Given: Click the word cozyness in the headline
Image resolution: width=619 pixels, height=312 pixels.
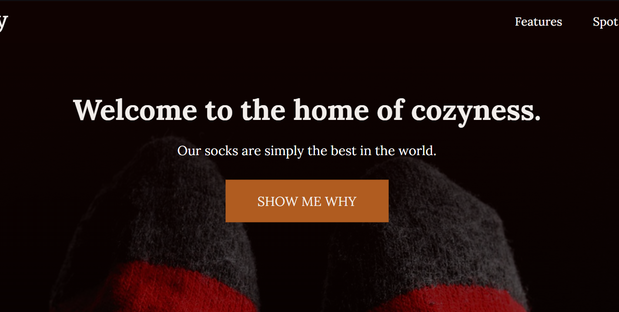Looking at the screenshot, I should (x=476, y=112).
